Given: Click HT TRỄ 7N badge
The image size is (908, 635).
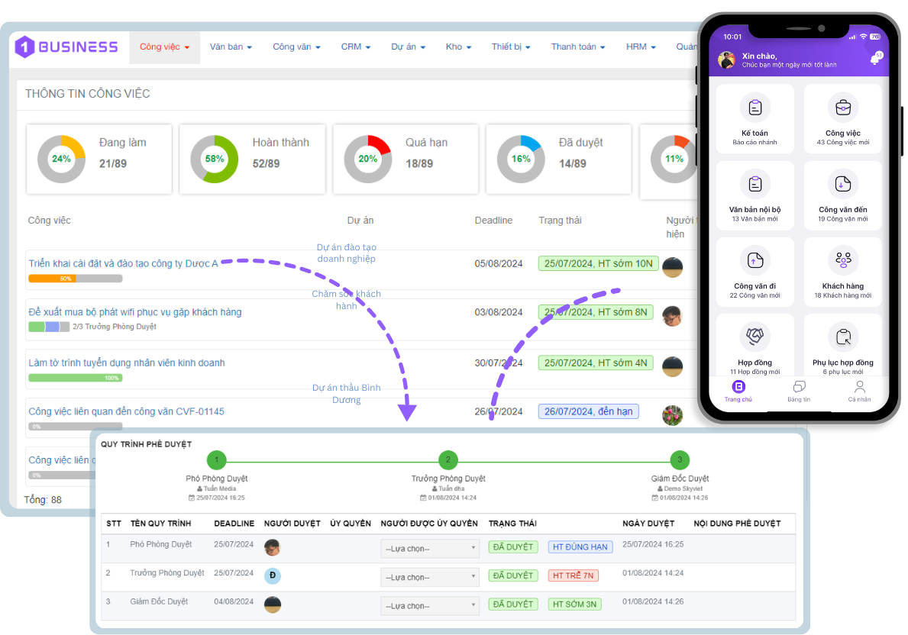Looking at the screenshot, I should 574,576.
